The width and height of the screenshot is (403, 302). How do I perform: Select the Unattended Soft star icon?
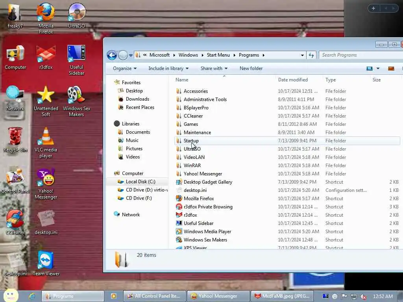click(46, 101)
